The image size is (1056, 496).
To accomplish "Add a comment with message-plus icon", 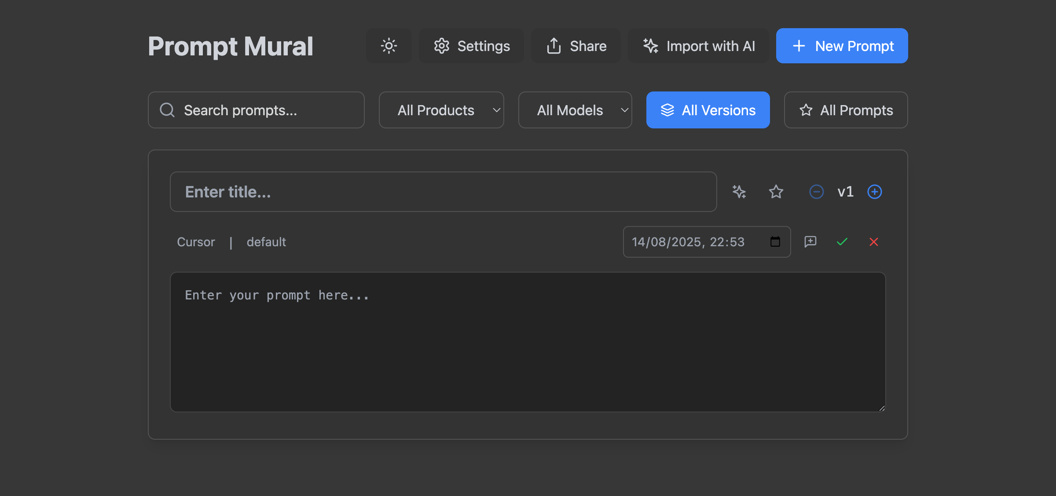I will point(810,241).
